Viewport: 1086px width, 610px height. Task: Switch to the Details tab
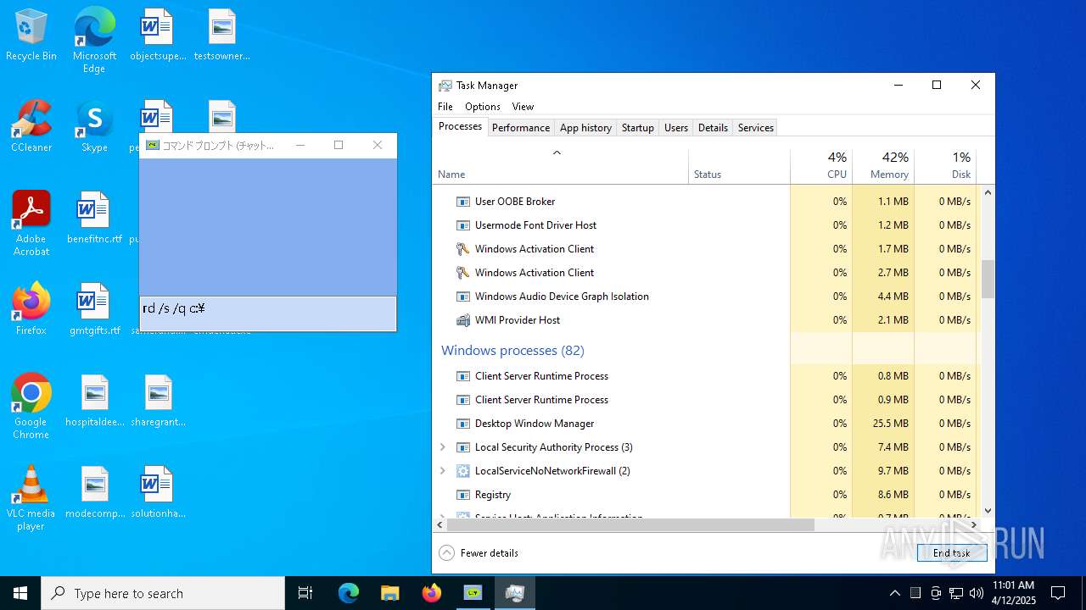713,128
